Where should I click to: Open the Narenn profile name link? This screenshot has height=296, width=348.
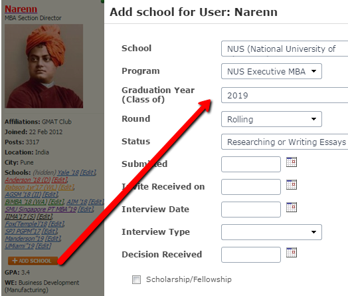21,9
